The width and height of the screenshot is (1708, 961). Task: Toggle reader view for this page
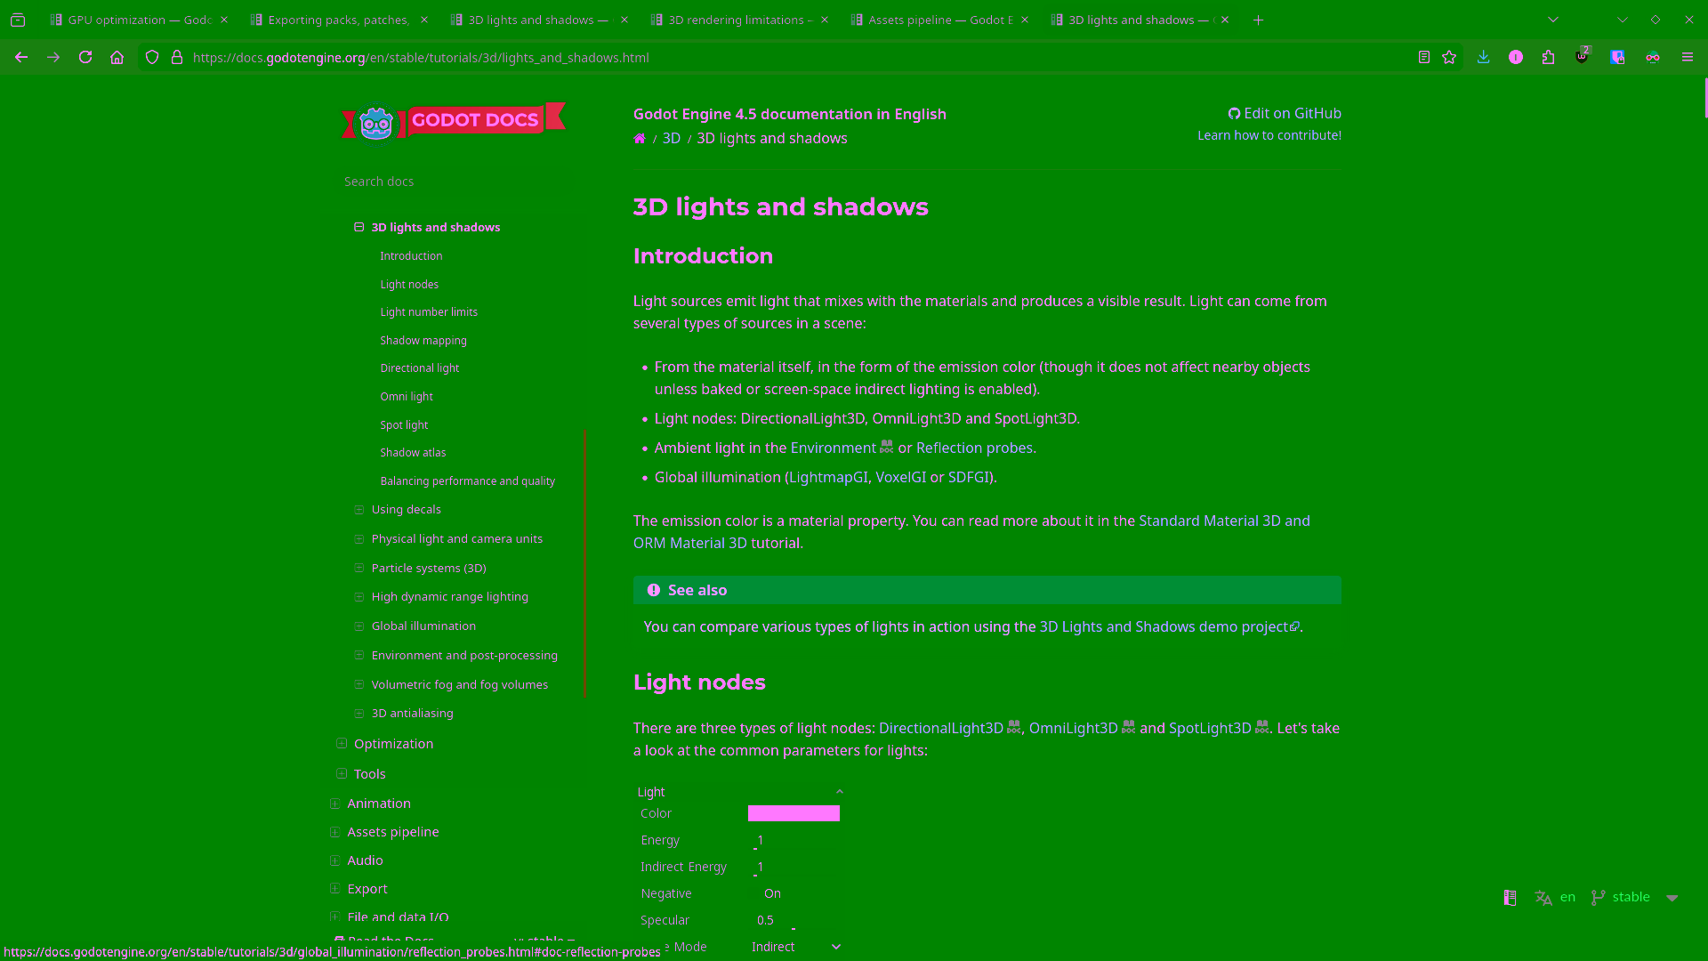pyautogui.click(x=1424, y=57)
